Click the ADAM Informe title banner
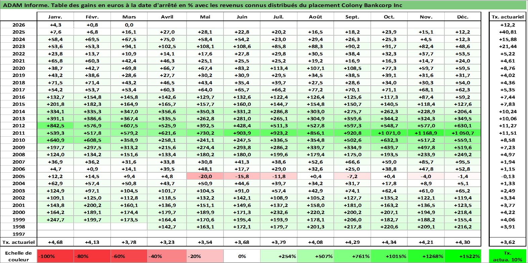Screen dimensions: 528x263 [264, 5]
